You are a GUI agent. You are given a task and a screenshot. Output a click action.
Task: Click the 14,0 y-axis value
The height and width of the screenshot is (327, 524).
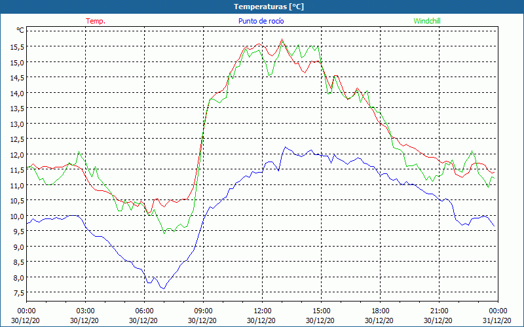pos(18,94)
